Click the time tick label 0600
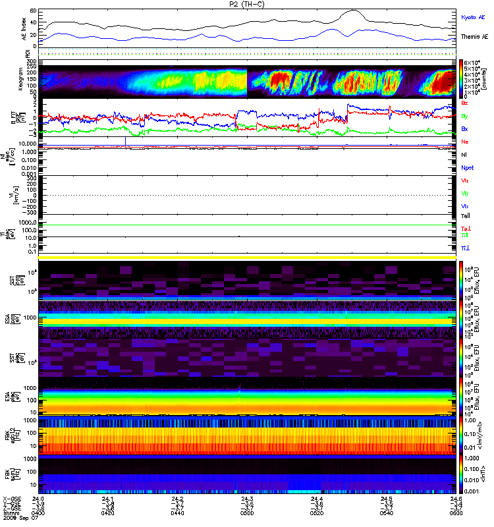The height and width of the screenshot is (527, 494). pos(456,513)
